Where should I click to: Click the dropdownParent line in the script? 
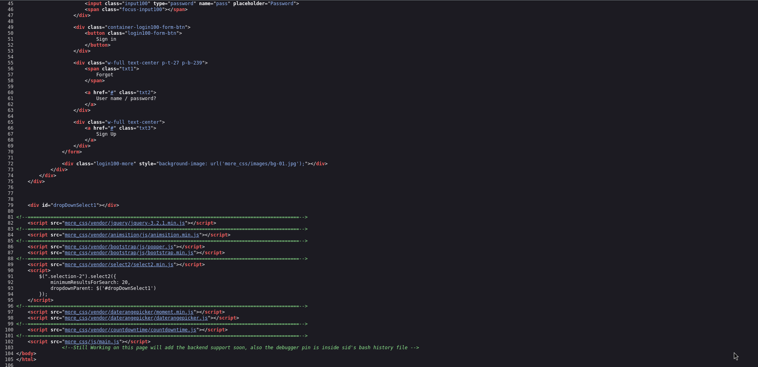tap(103, 288)
